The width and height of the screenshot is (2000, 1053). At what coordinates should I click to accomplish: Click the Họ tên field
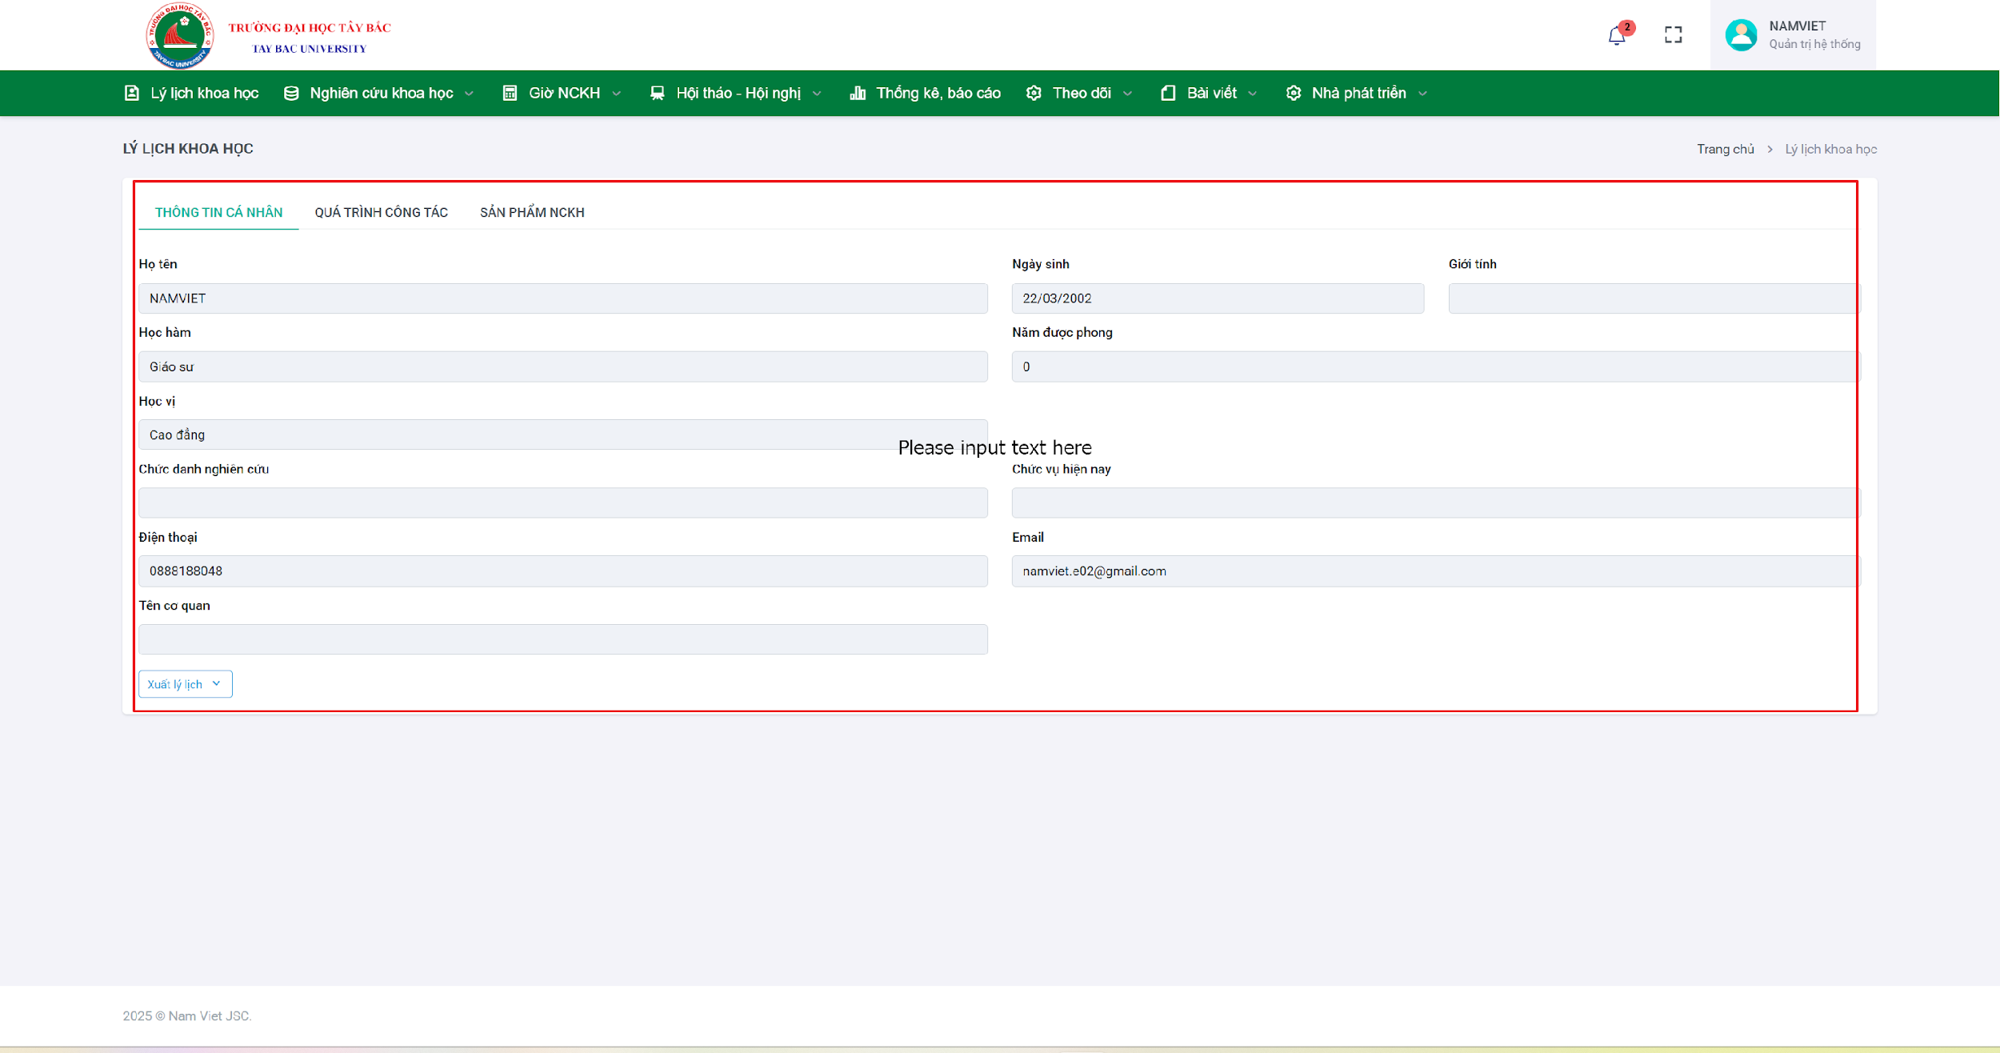pyautogui.click(x=563, y=298)
